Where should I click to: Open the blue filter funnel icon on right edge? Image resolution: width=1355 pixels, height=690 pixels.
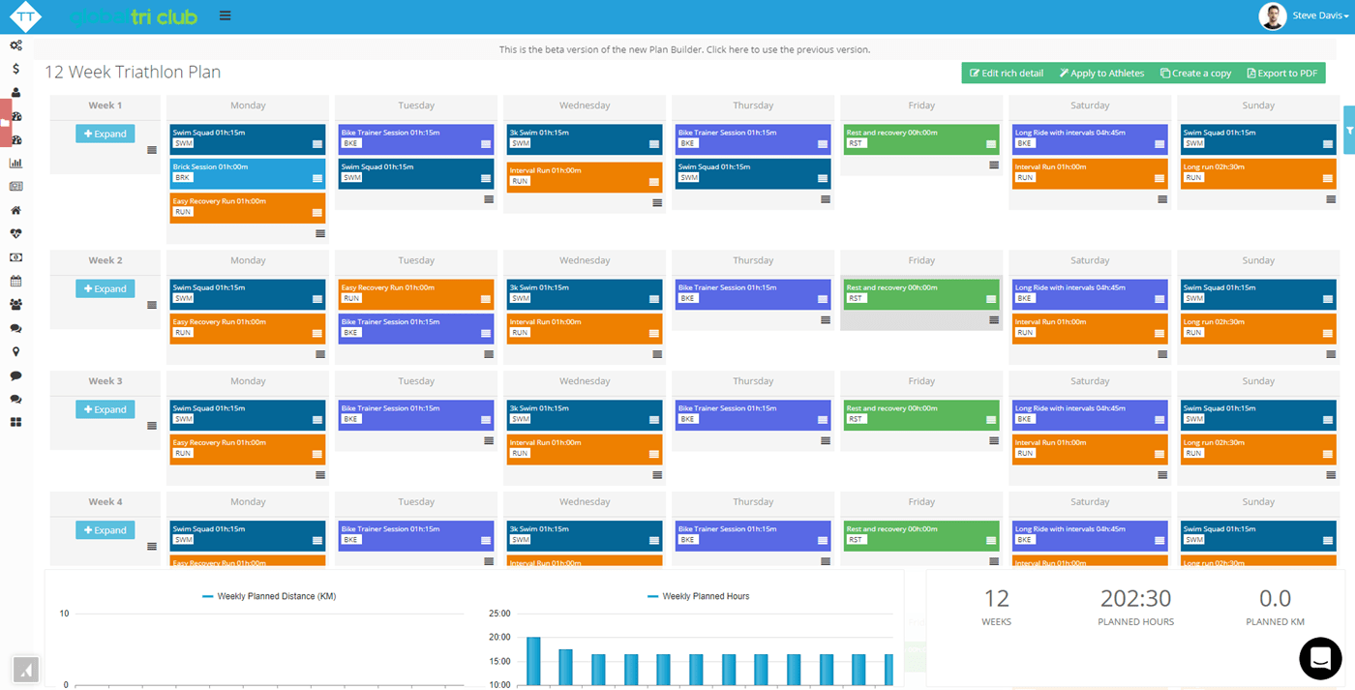1348,131
